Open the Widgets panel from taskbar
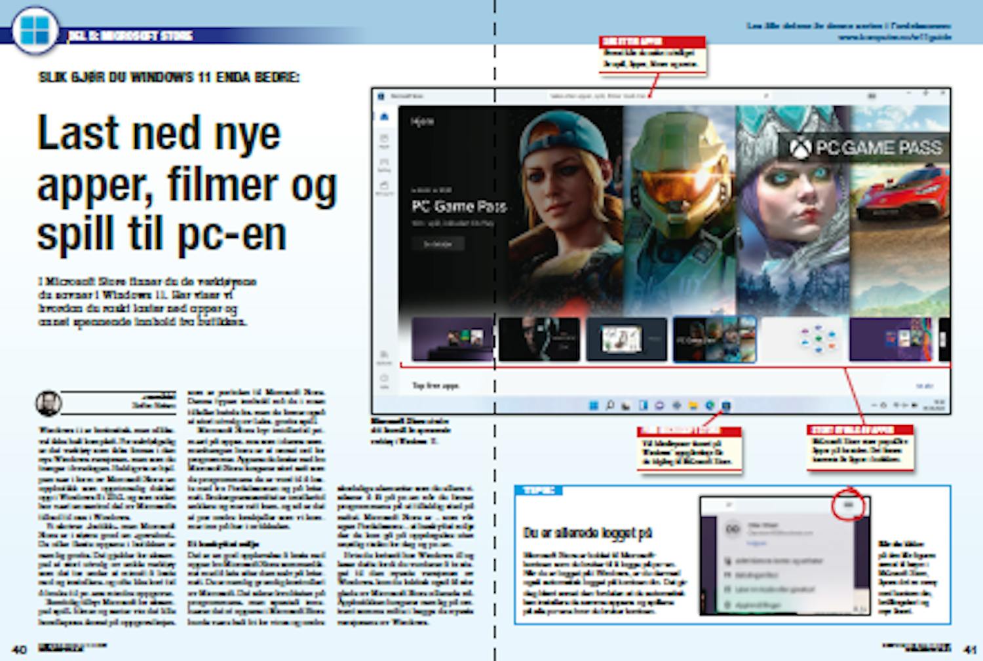 coord(643,406)
